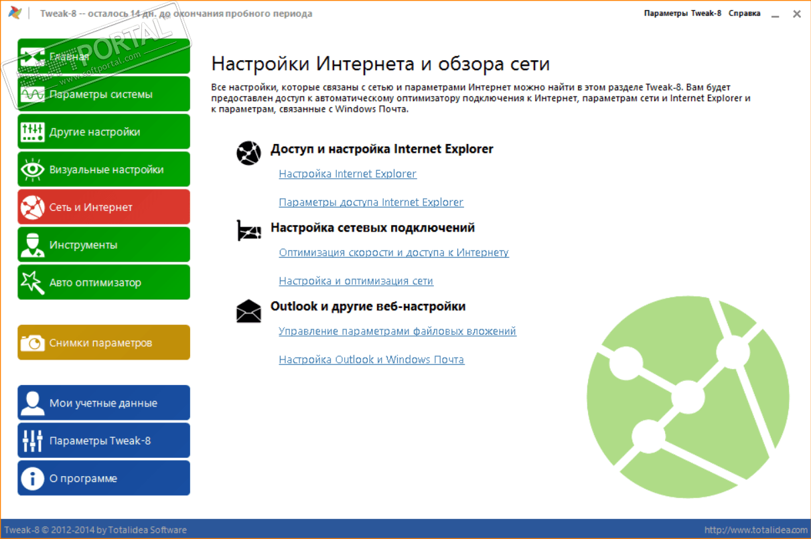Click the mixer icon on Другие настройки
The image size is (811, 539).
pos(33,132)
